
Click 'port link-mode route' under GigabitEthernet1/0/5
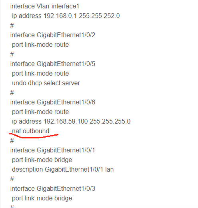click(40, 74)
